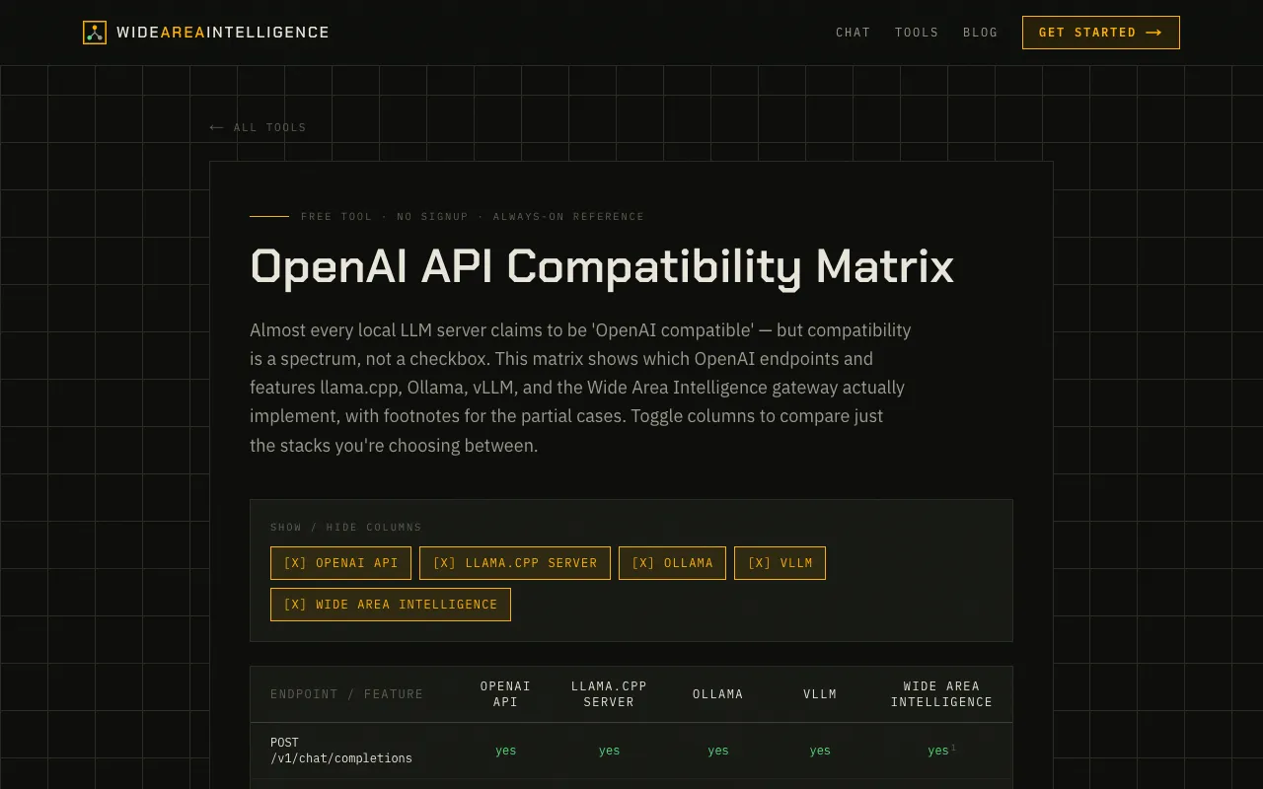Click the Wide Area Intelligence logo icon

pyautogui.click(x=95, y=33)
